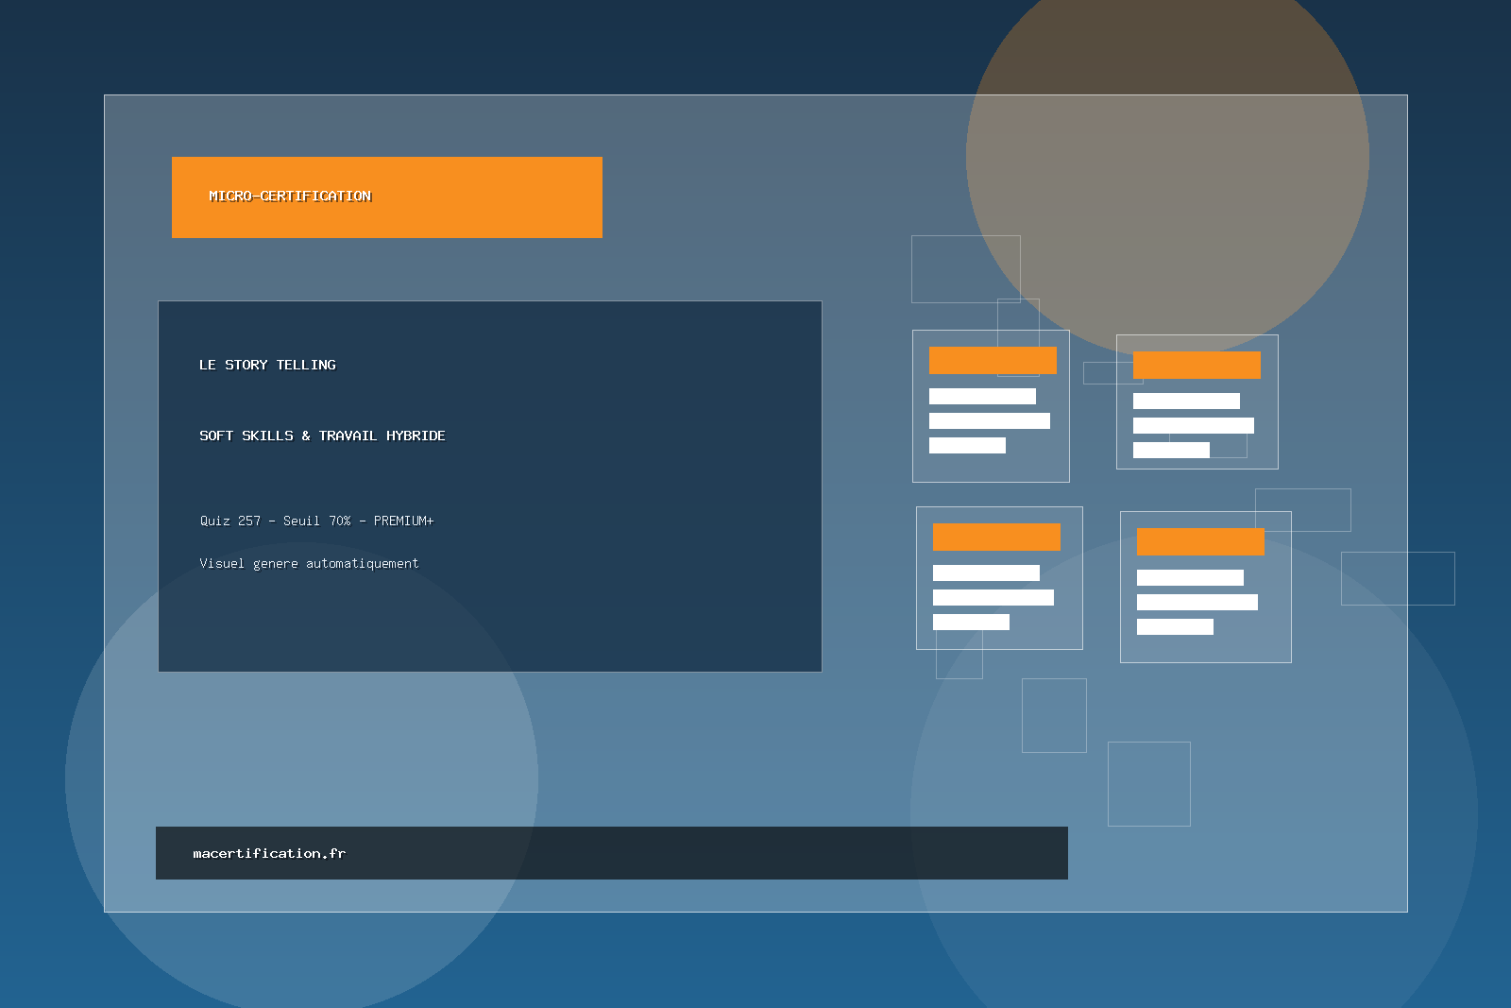Click the orange header of the top-right card
Viewport: 1511px width, 1008px height.
coord(1197,365)
